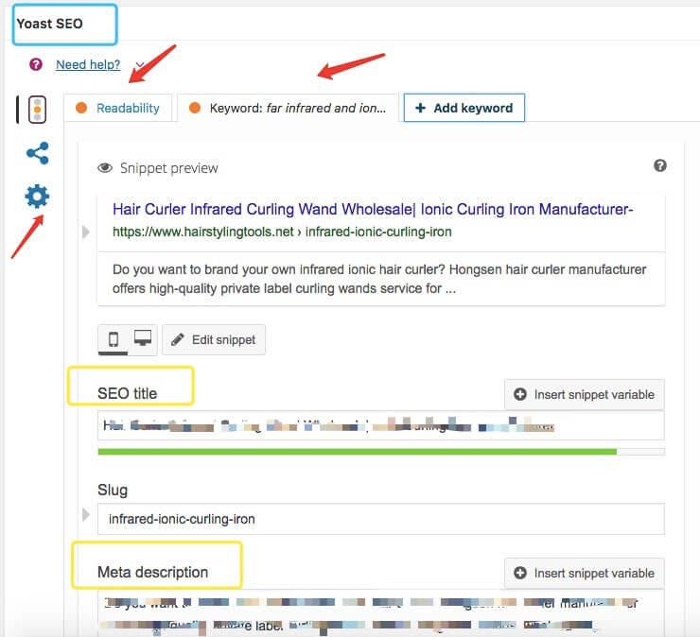Click the Hair Curler Infrared snippet title

pos(373,209)
